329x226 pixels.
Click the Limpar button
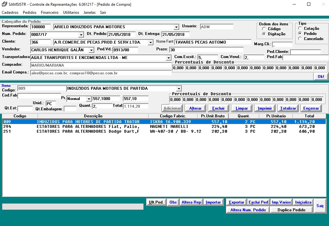tap(242, 108)
